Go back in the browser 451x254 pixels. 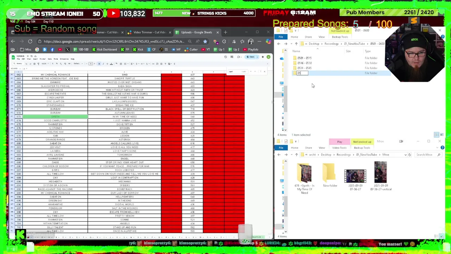click(13, 41)
